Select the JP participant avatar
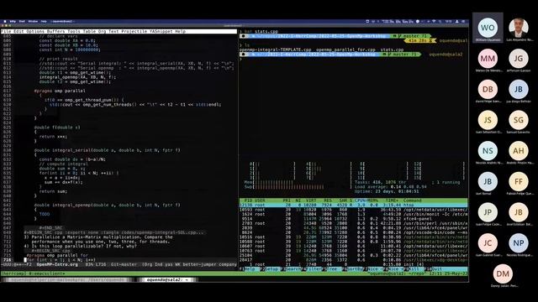The image size is (538, 302). pos(488,212)
